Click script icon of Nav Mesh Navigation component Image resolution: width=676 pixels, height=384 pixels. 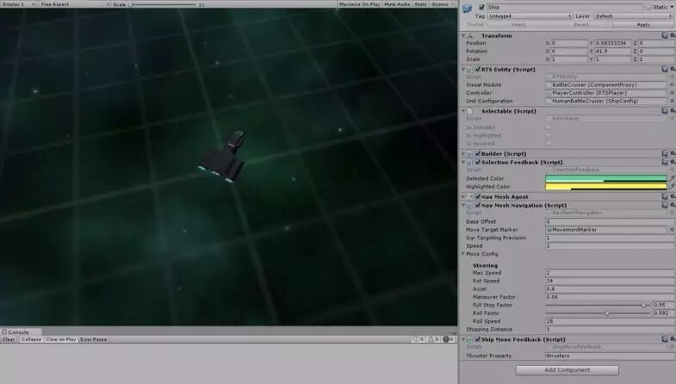pos(470,205)
